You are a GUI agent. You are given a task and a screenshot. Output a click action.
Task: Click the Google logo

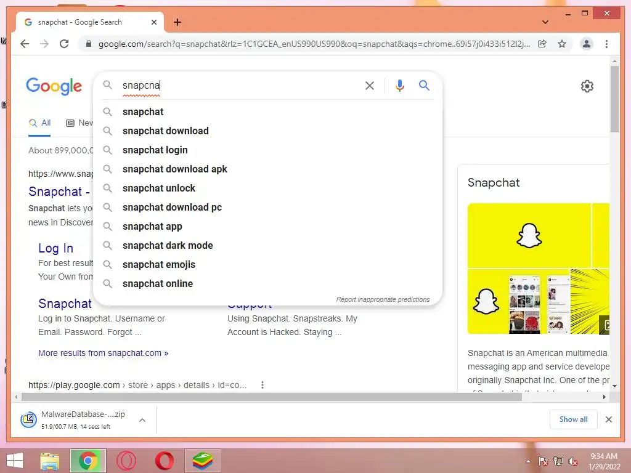pyautogui.click(x=54, y=86)
